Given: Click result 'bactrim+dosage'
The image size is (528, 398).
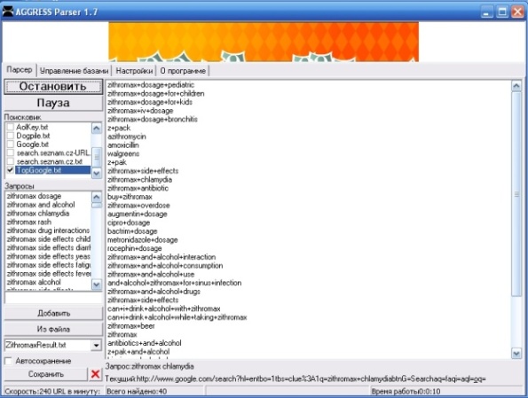Looking at the screenshot, I should (132, 231).
